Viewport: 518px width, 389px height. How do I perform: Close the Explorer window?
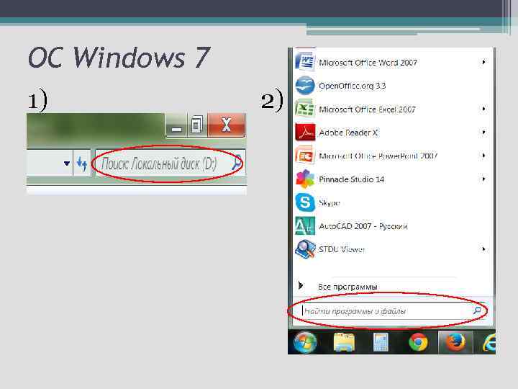tap(227, 125)
